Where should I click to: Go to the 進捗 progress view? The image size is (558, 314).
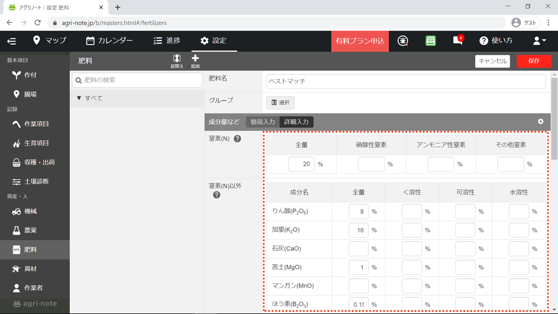(167, 41)
